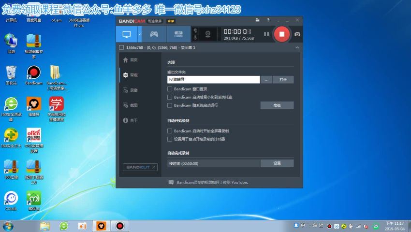Click the network signal tray icon
This screenshot has height=232, width=411.
click(x=358, y=226)
